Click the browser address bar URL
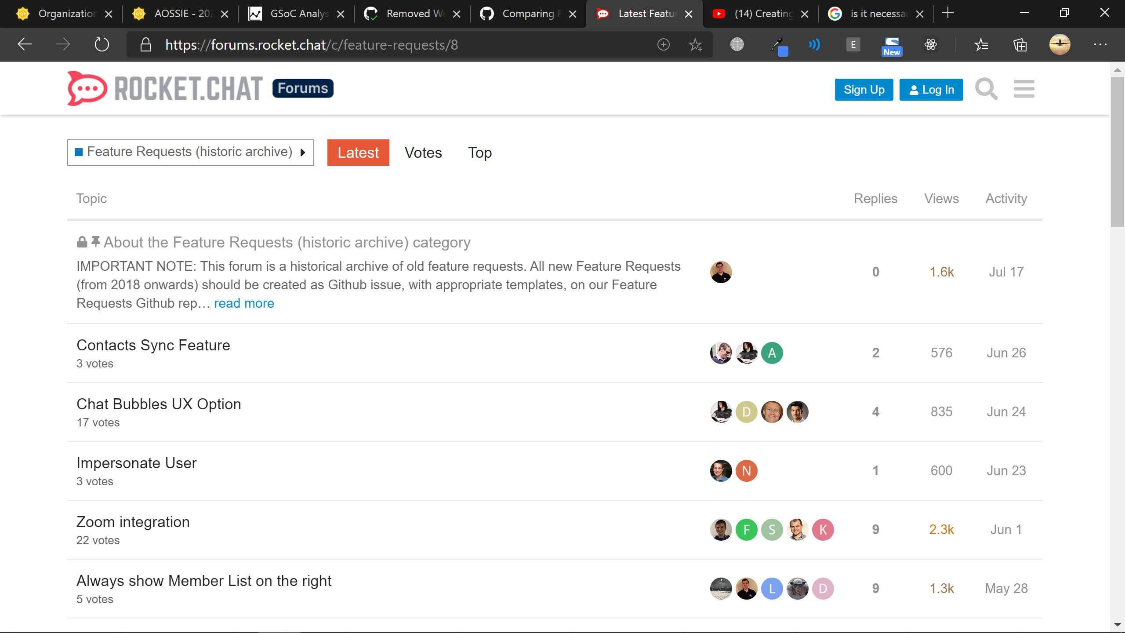 click(311, 45)
